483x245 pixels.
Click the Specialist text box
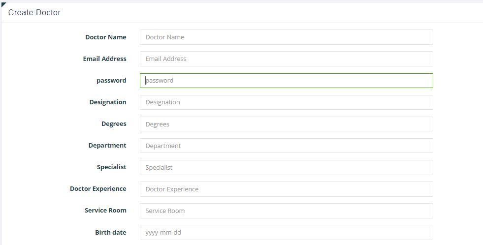pyautogui.click(x=286, y=167)
